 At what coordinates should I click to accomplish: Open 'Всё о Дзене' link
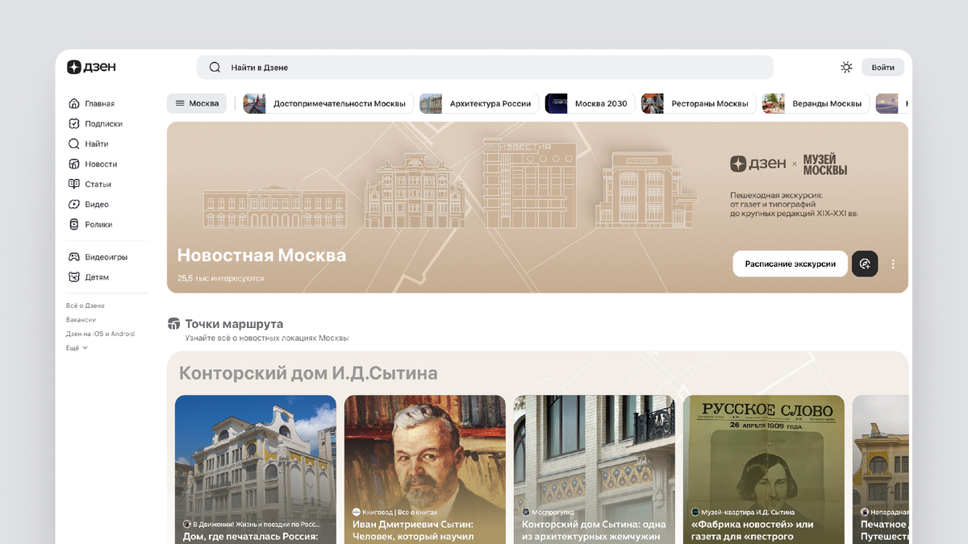[x=86, y=305]
